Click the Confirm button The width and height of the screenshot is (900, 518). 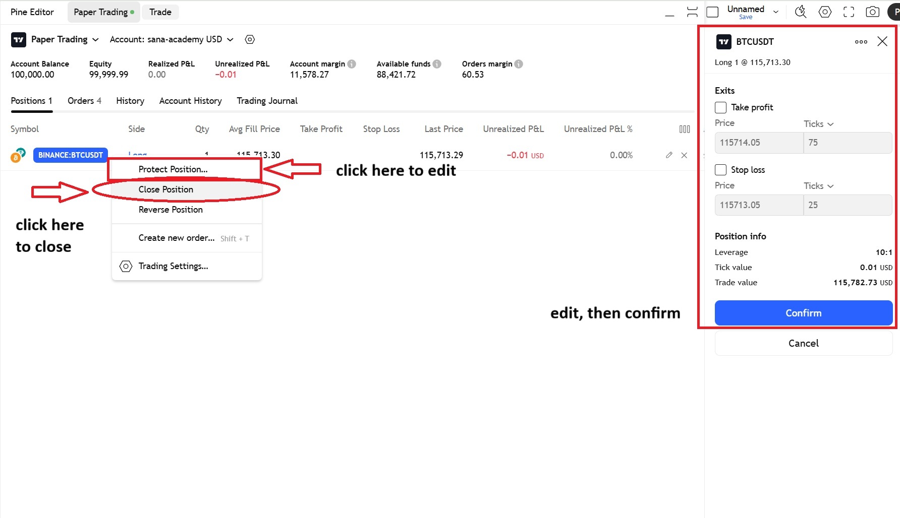(x=803, y=313)
